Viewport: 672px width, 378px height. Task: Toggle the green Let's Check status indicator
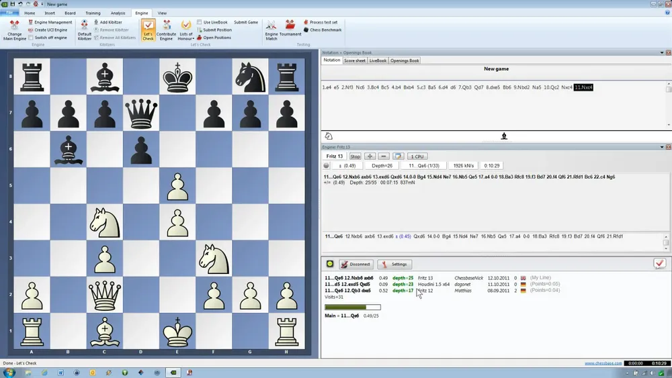click(x=330, y=264)
